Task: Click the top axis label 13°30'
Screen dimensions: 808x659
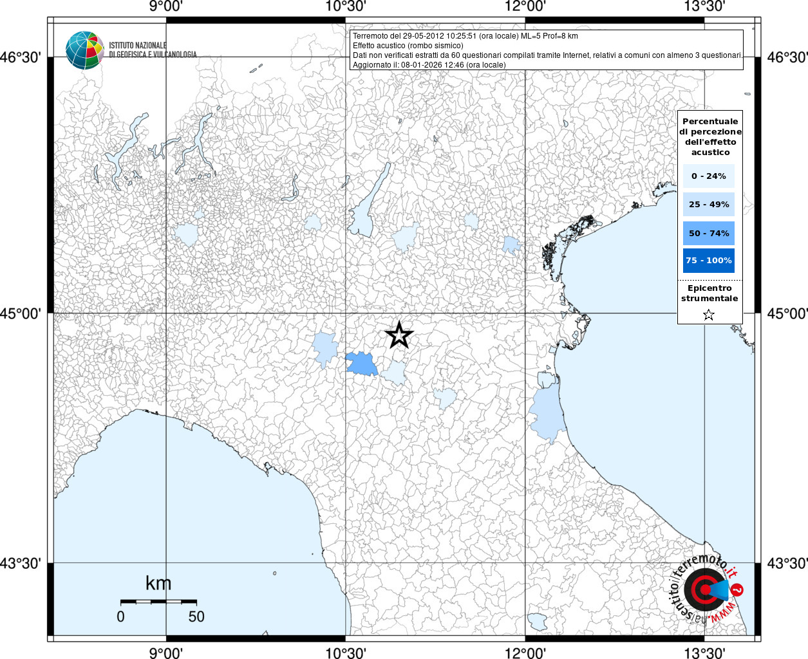Action: (704, 6)
